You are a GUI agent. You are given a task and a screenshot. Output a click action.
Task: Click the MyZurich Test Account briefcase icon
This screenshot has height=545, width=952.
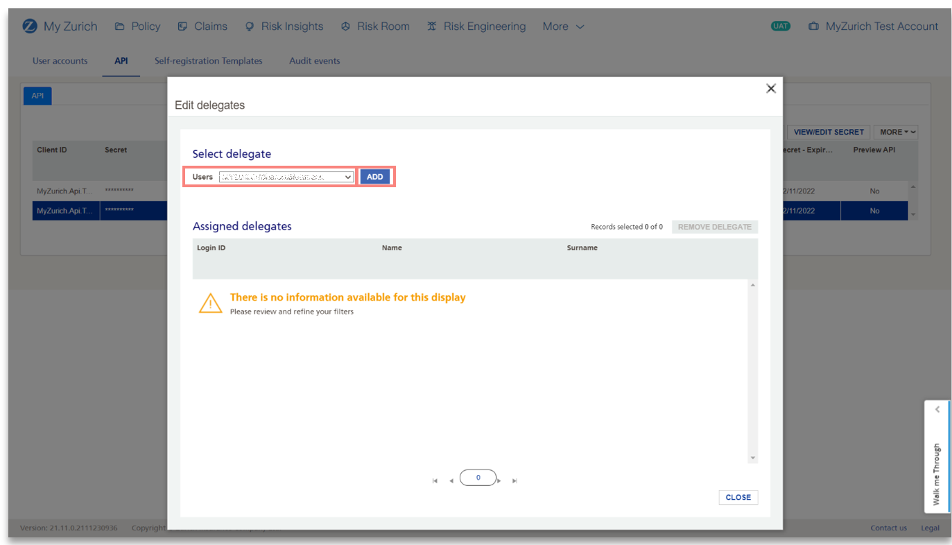(813, 26)
